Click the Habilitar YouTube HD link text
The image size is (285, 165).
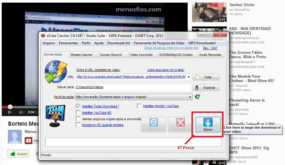(96, 113)
